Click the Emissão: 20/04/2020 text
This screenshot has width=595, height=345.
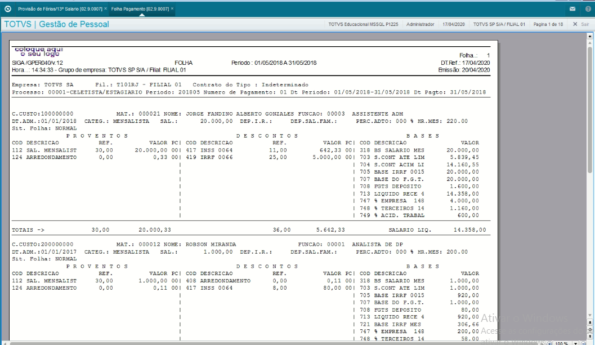(x=464, y=70)
